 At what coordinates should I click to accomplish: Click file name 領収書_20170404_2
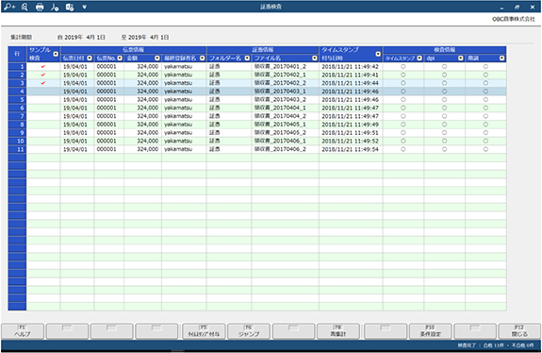[x=280, y=116]
